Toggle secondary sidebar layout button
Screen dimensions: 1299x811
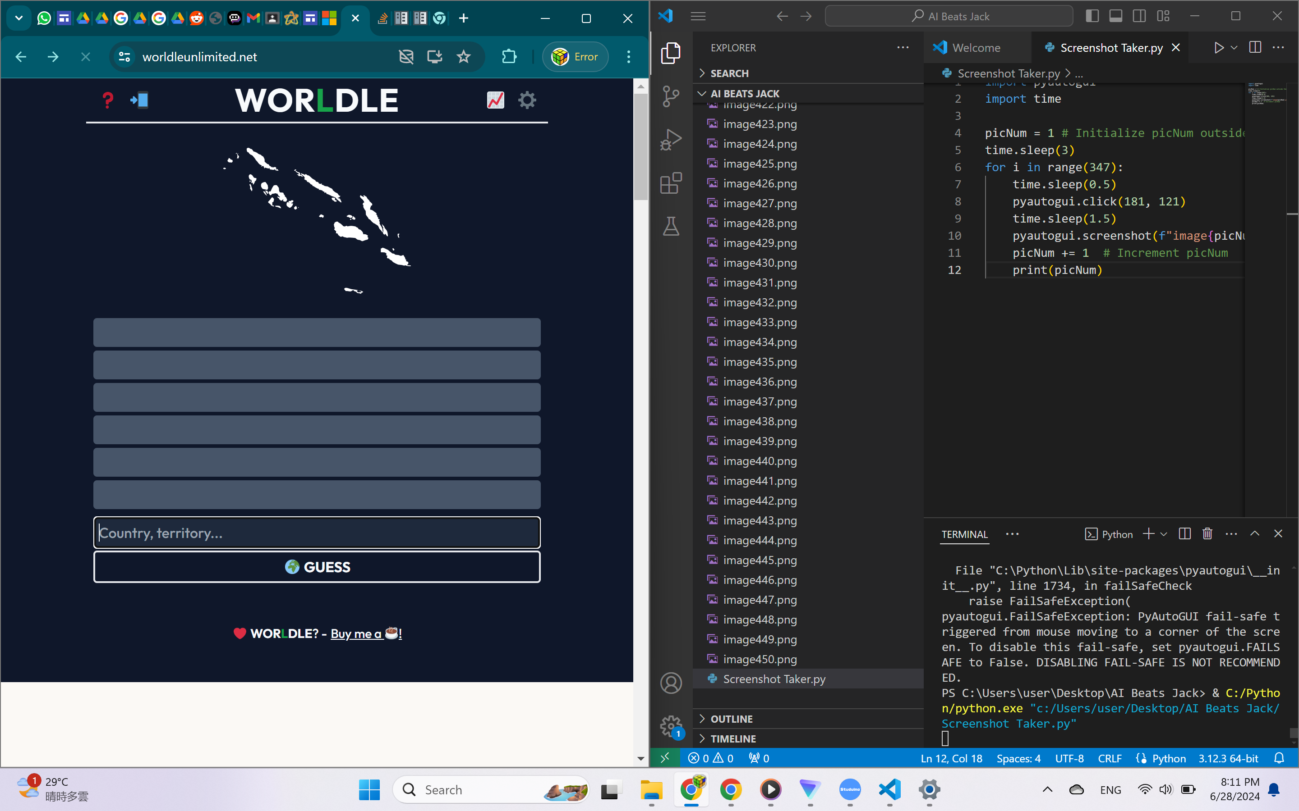(1139, 16)
